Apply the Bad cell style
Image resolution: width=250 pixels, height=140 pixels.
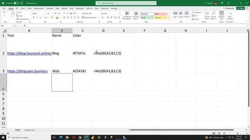click(x=161, y=14)
